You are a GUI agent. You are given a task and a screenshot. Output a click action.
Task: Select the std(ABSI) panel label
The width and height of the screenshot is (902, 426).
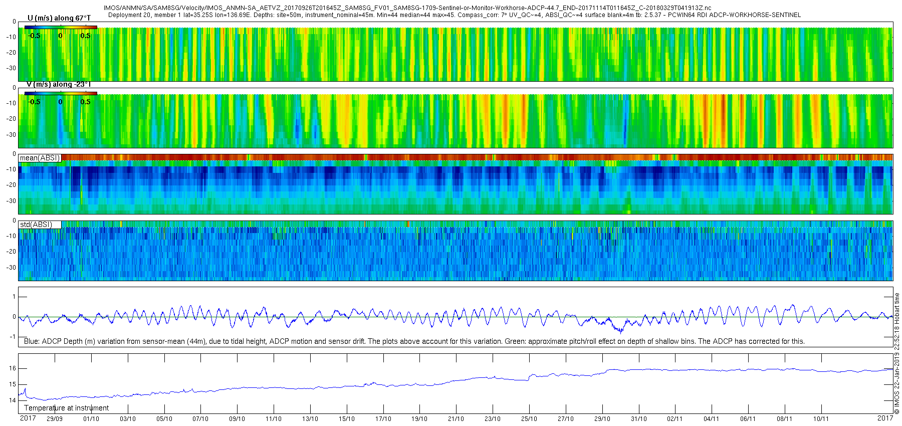pyautogui.click(x=40, y=225)
